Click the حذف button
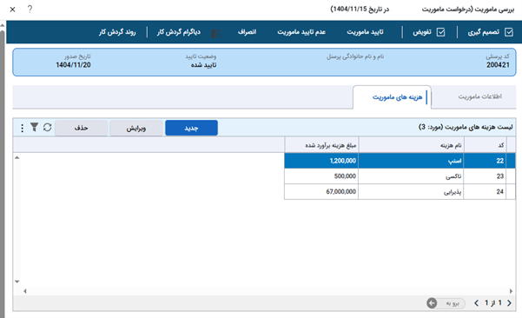Viewport: 522px width, 318px height. click(x=82, y=128)
